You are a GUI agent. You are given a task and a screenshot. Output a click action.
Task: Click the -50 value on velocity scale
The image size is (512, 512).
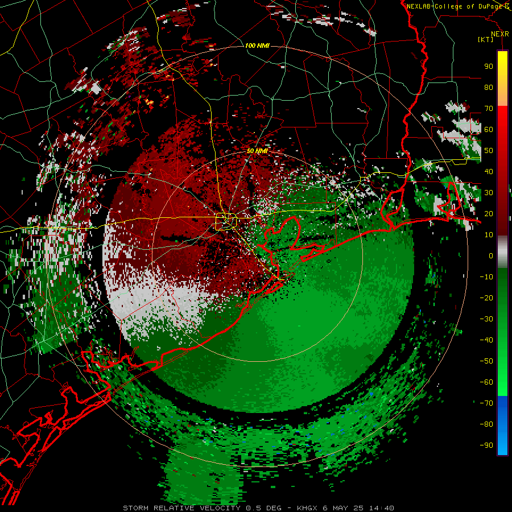point(486,361)
